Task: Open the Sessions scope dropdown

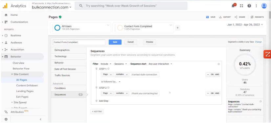Action: pyautogui.click(x=121, y=64)
